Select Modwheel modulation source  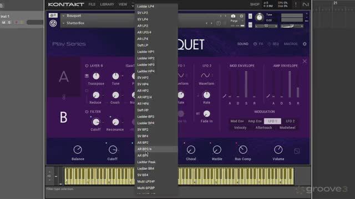pos(287,128)
